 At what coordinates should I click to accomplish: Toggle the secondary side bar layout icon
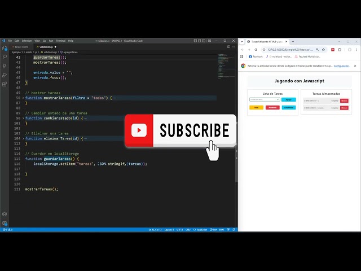tap(204, 41)
